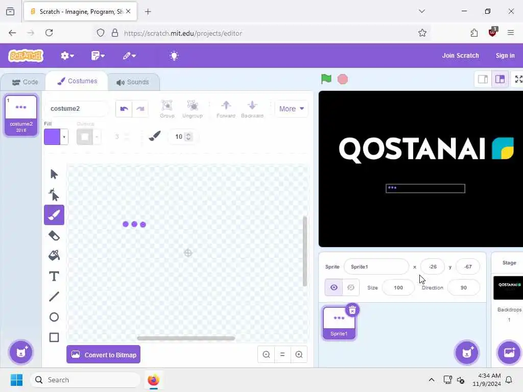Select the Rectangle tool

[54, 337]
